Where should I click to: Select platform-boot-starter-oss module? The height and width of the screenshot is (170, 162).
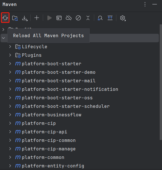tap(57, 98)
